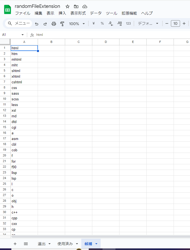Click the A1 name box
Image resolution: width=190 pixels, height=250 pixels.
[10, 35]
